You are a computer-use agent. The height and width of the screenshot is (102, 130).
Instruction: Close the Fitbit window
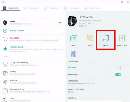point(128,2)
